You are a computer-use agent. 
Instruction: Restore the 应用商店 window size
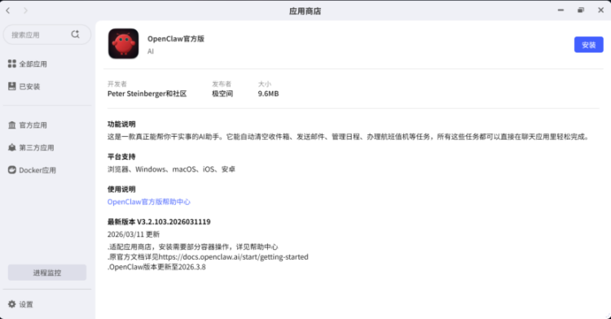tap(581, 10)
